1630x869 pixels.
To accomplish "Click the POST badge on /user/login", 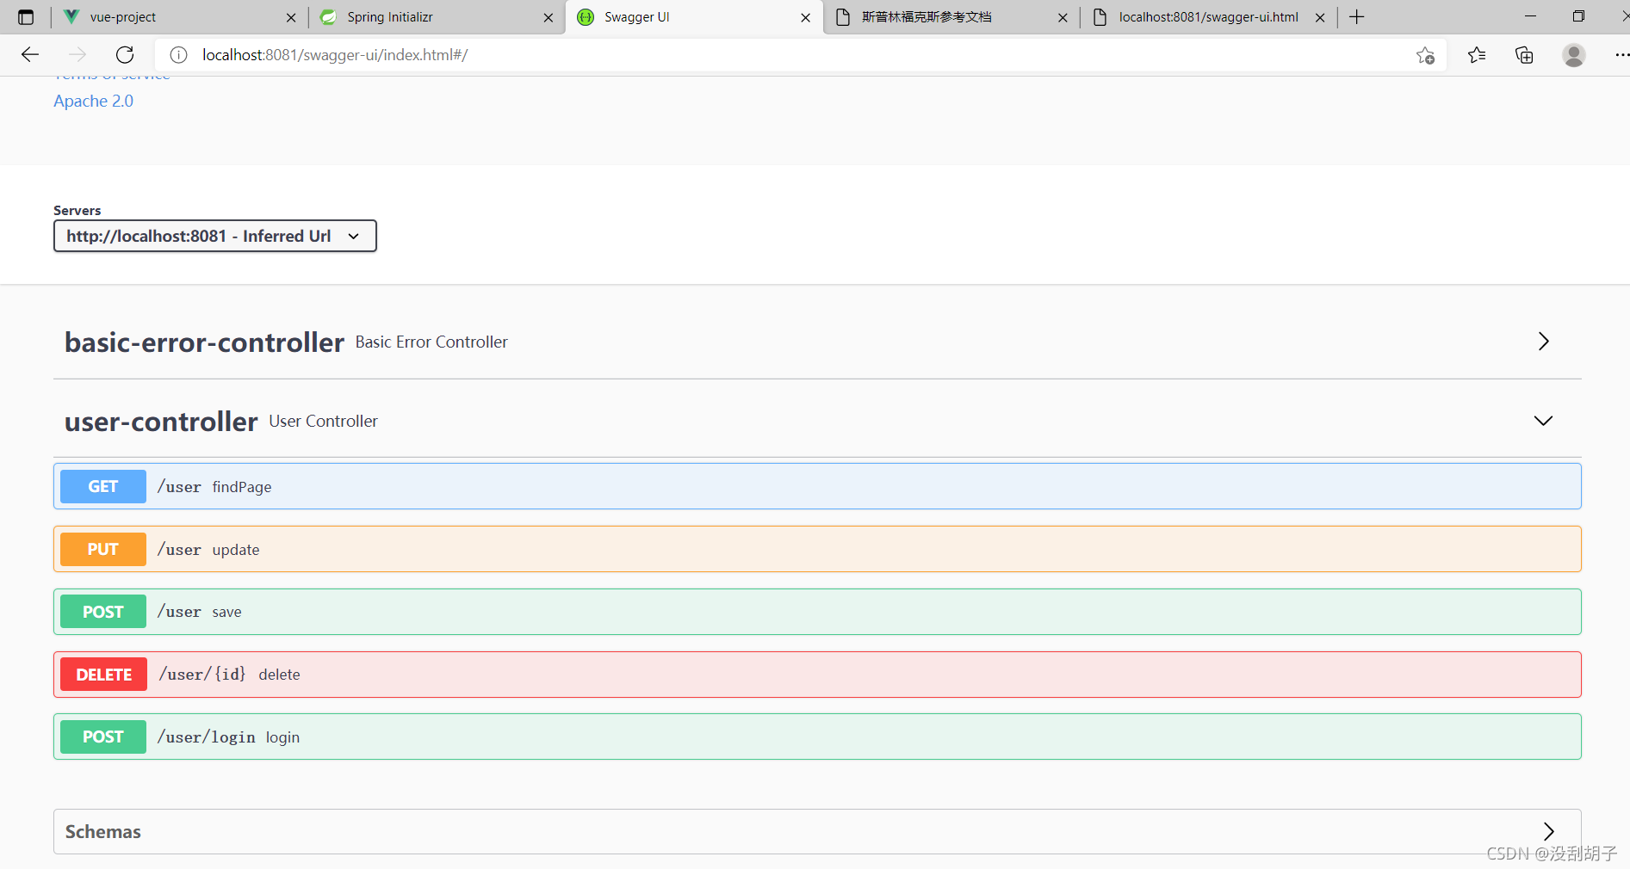I will (x=102, y=736).
